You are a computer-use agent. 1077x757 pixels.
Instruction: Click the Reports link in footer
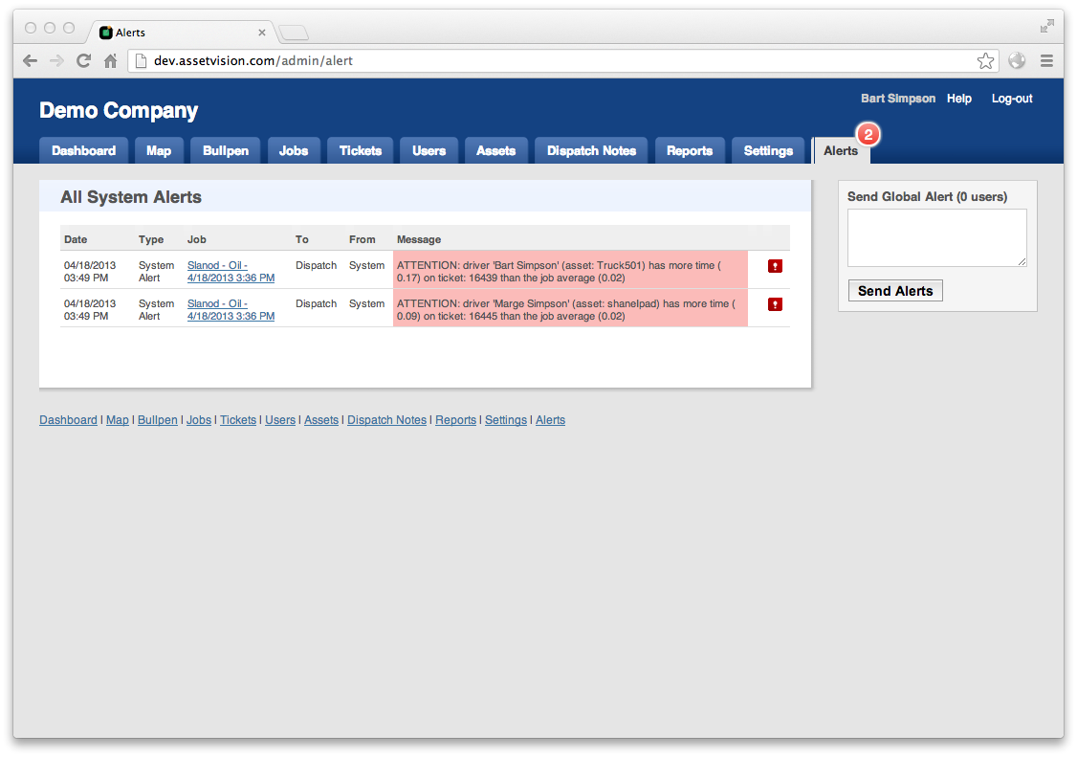coord(455,420)
